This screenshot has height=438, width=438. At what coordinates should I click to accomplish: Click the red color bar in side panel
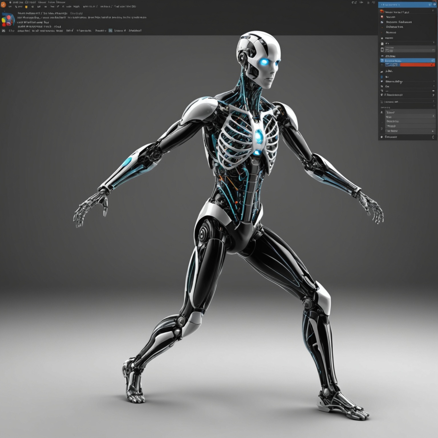tap(416, 65)
